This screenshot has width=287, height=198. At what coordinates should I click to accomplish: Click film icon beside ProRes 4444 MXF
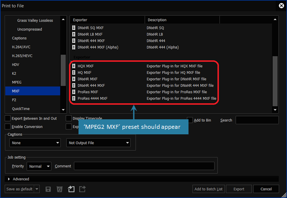coord(73,98)
